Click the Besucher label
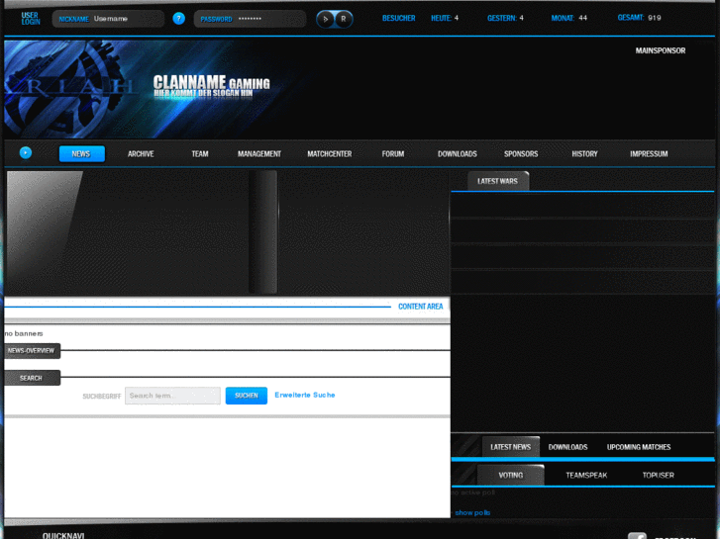 [x=398, y=19]
